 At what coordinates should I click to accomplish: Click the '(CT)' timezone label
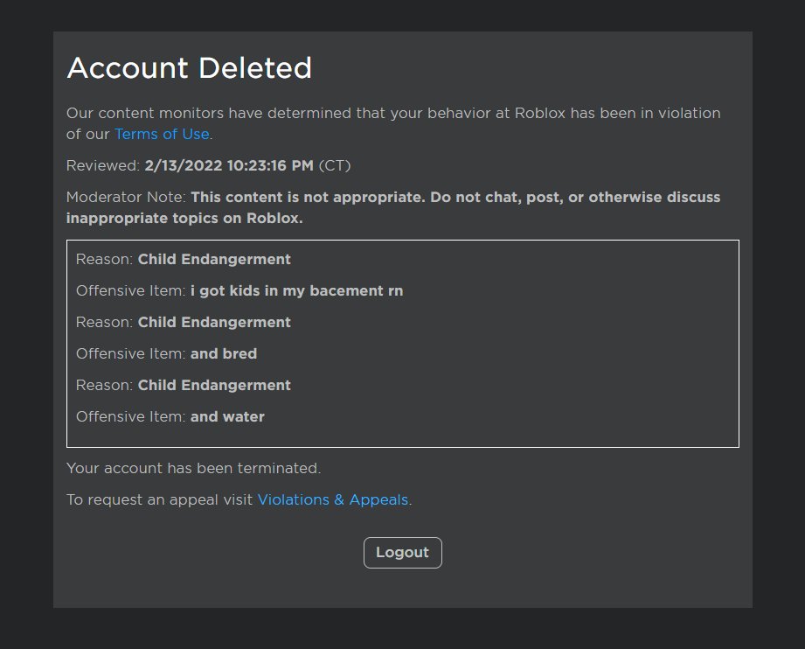335,165
